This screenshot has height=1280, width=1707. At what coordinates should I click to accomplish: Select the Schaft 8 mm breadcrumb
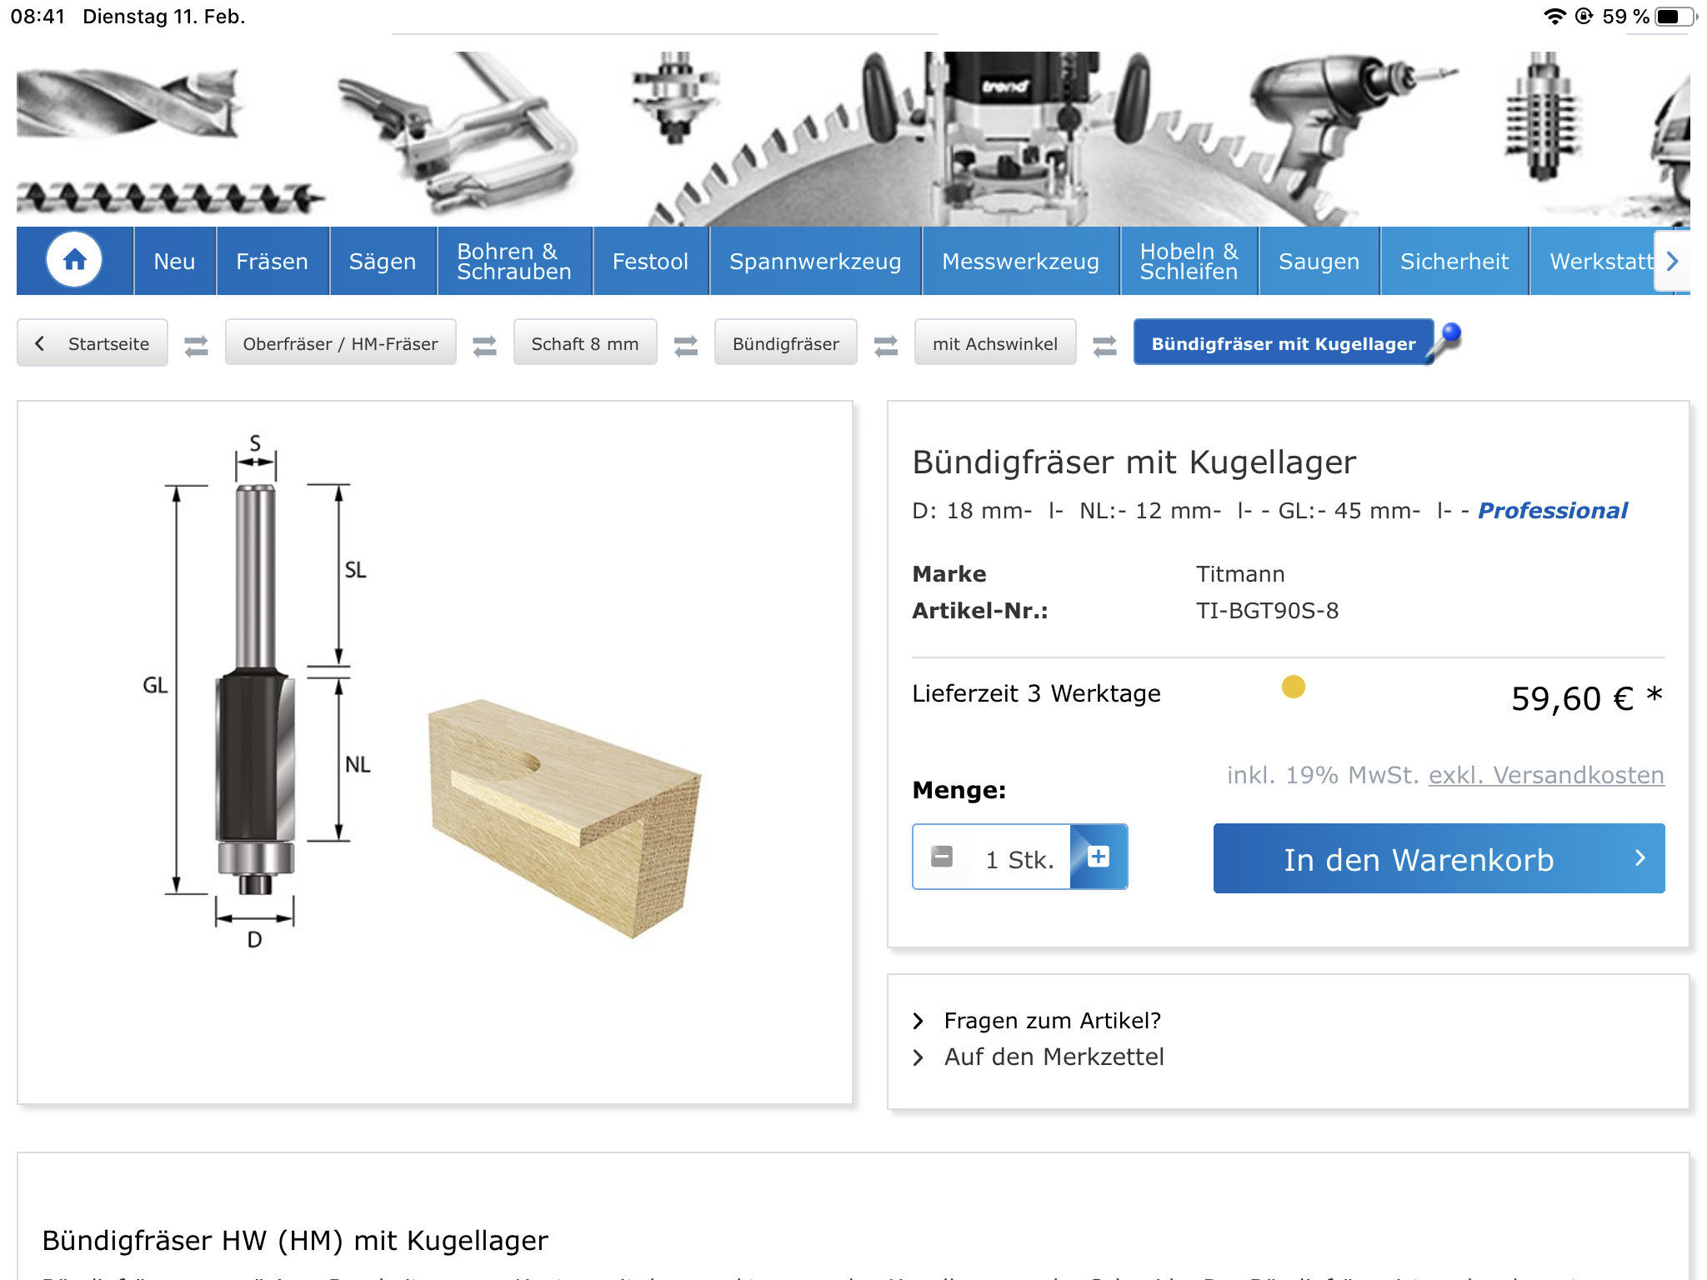(x=585, y=343)
